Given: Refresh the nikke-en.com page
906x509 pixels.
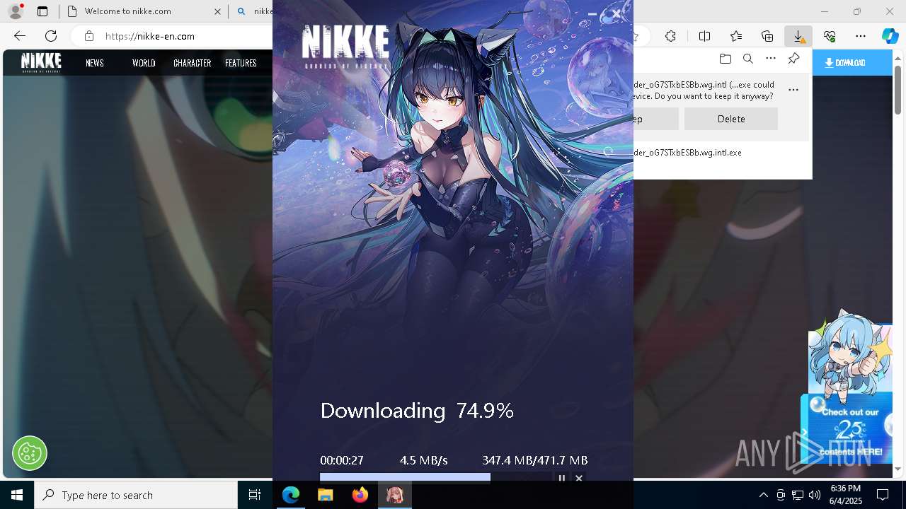Looking at the screenshot, I should (51, 36).
